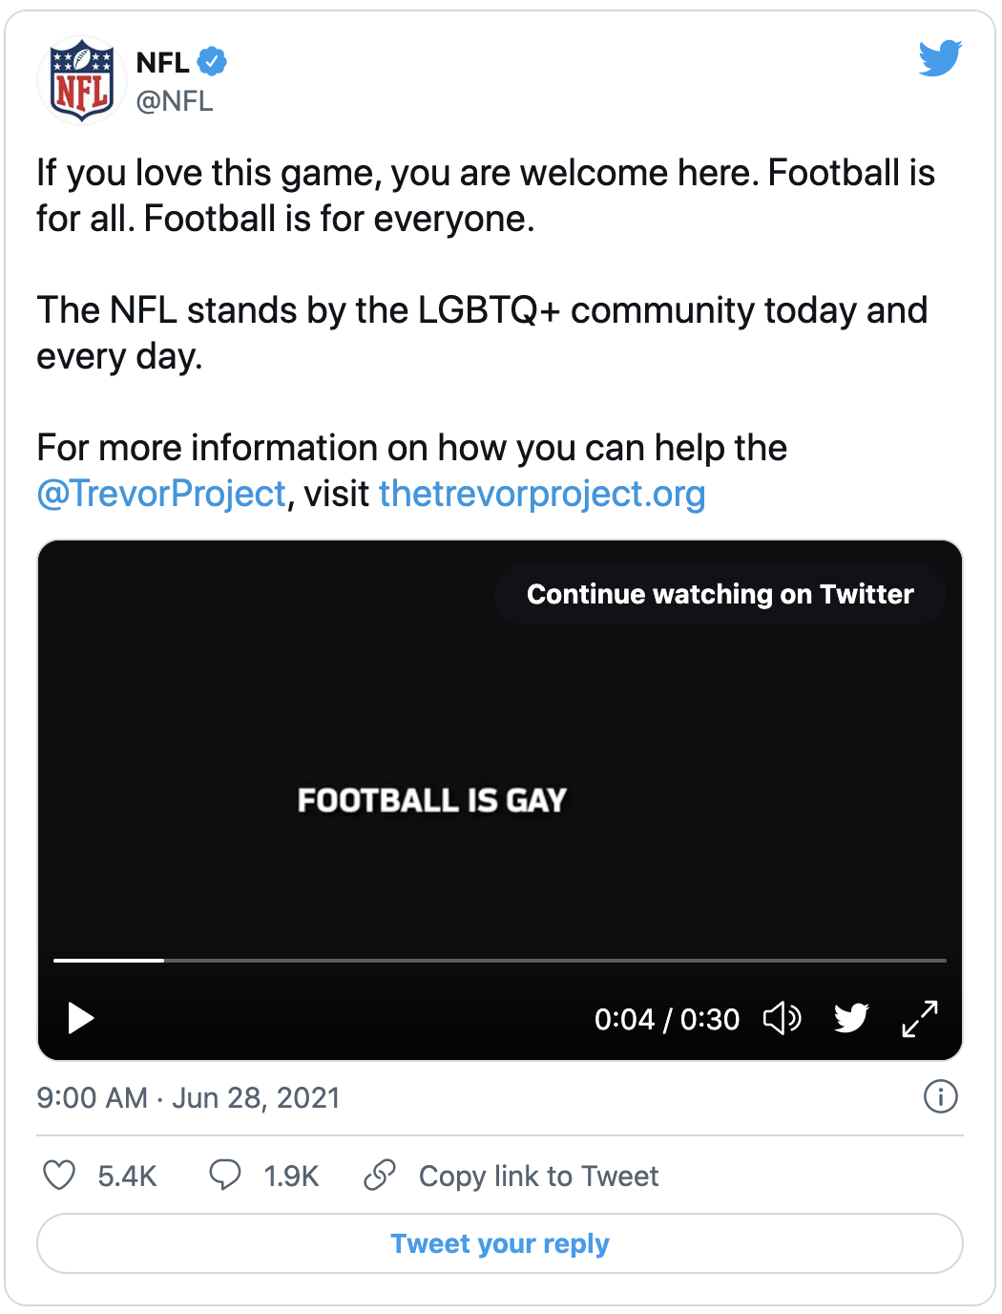This screenshot has width=1002, height=1314.
Task: Like the tweet with the heart icon
Action: 59,1175
